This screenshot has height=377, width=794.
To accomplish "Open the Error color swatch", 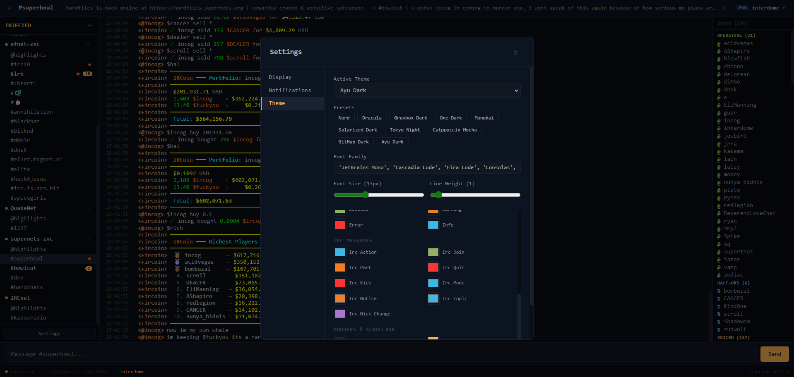I will point(340,225).
